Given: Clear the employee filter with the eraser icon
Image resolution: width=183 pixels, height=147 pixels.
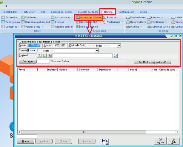Looking at the screenshot, I should (116, 56).
